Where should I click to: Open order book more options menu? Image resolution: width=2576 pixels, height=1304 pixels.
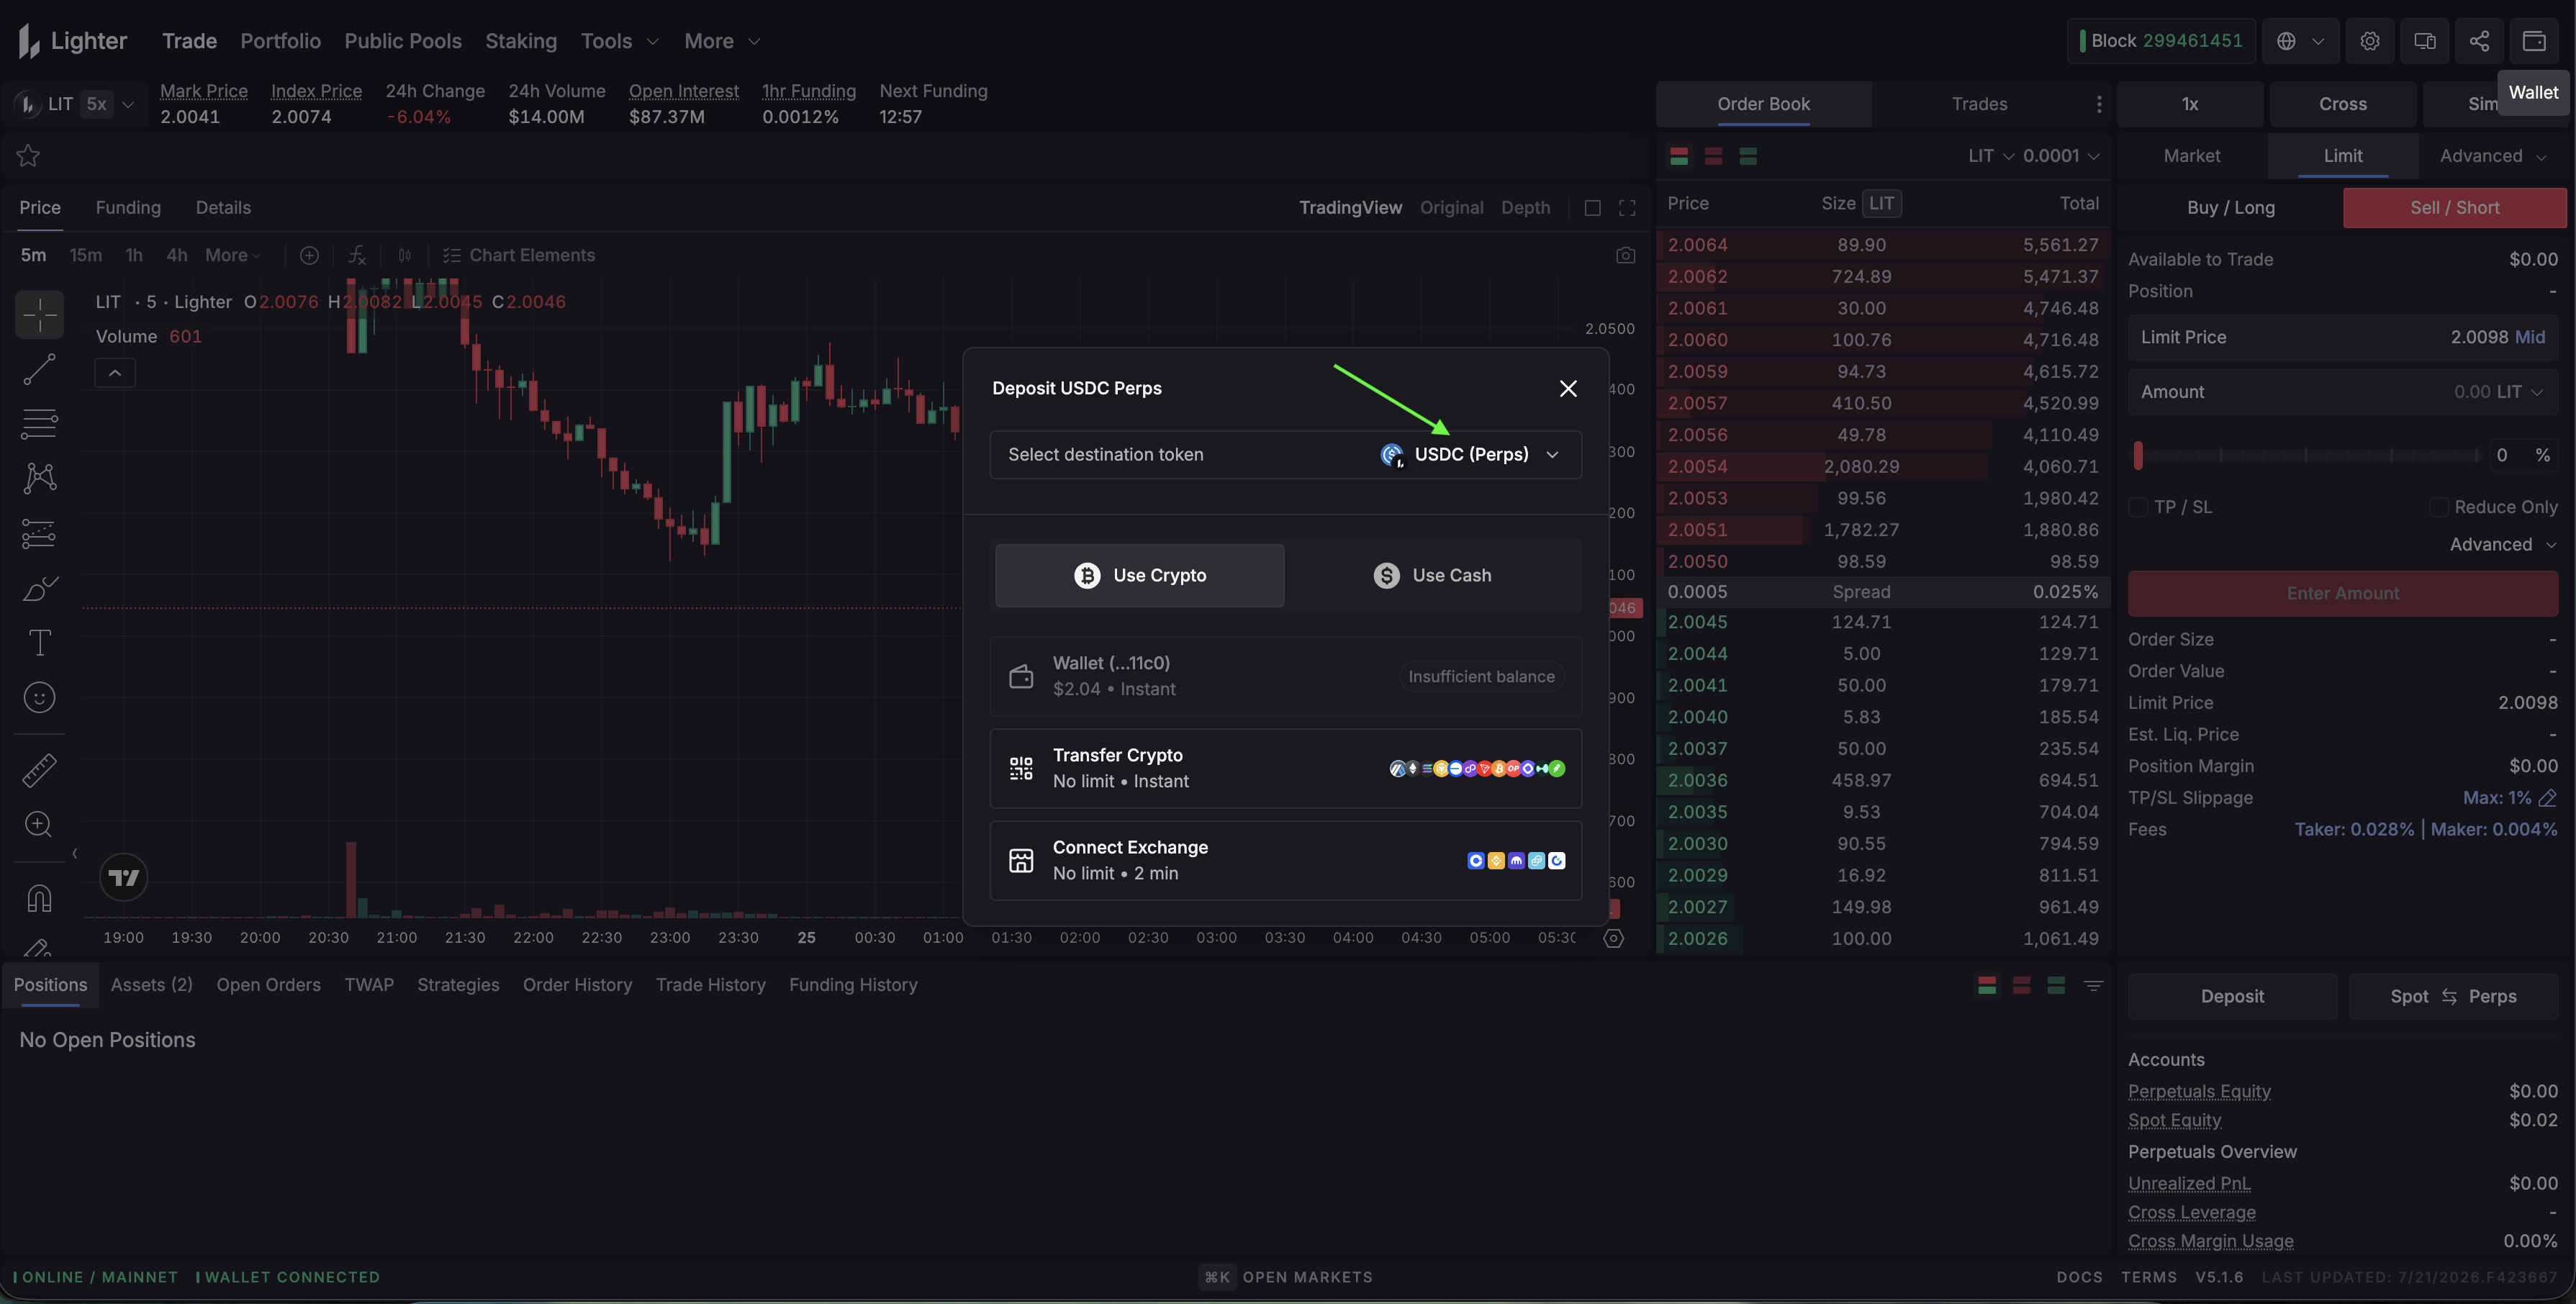[x=2099, y=104]
